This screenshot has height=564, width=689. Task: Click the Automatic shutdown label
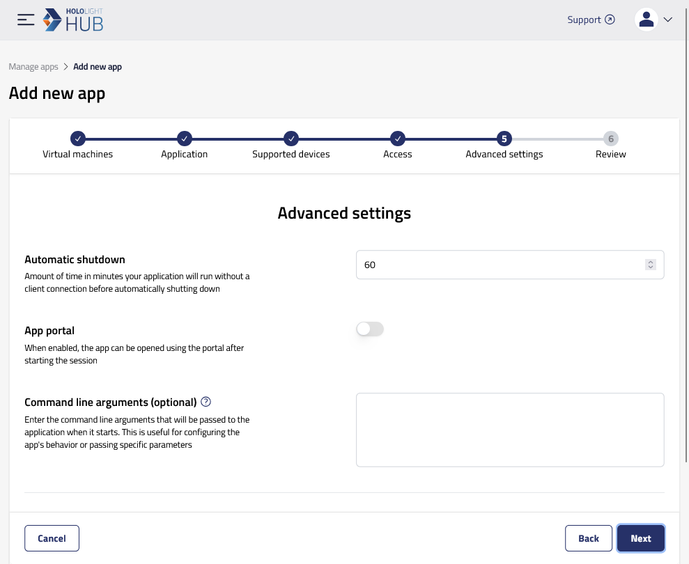(75, 260)
